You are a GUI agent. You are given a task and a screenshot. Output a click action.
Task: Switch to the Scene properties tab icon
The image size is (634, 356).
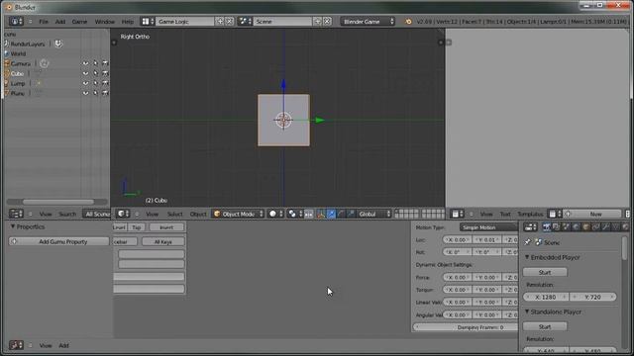566,227
